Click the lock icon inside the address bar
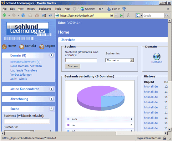172x141 pixels. pyautogui.click(x=112, y=15)
